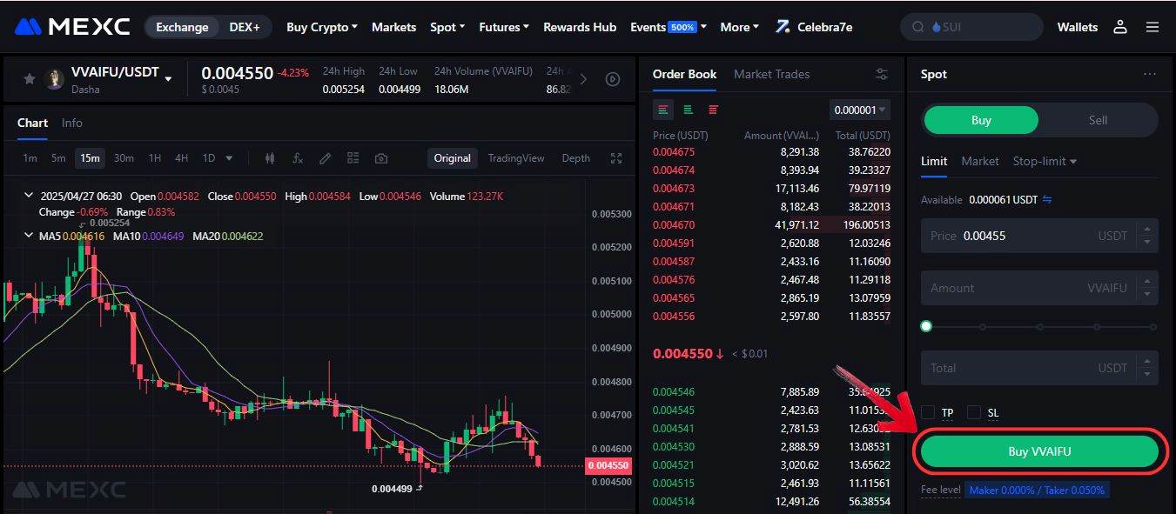The height and width of the screenshot is (514, 1176).
Task: Open Spot panel three-dot options
Action: point(1150,74)
